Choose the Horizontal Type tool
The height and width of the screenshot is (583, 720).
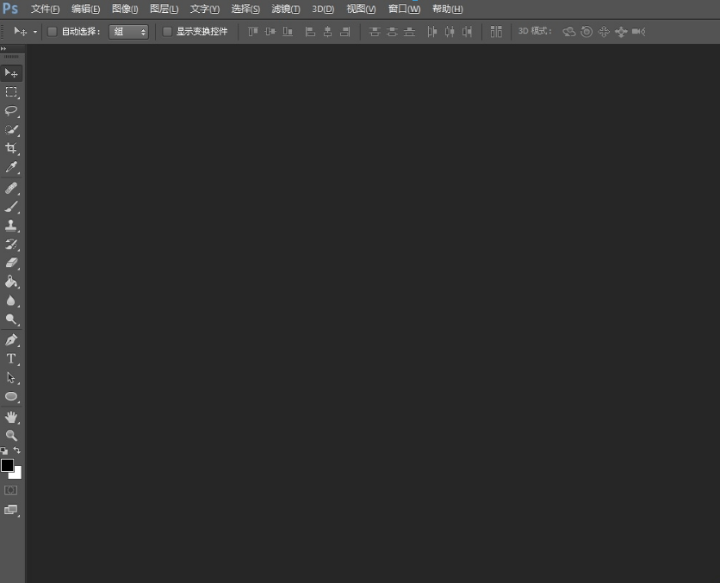(x=11, y=358)
